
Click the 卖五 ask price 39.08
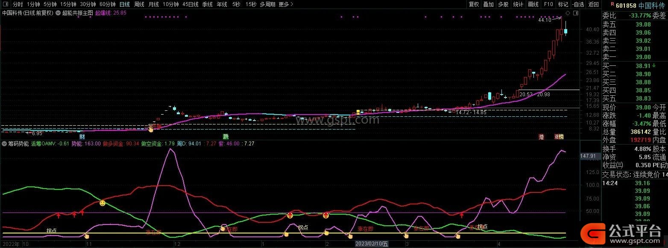(x=643, y=24)
